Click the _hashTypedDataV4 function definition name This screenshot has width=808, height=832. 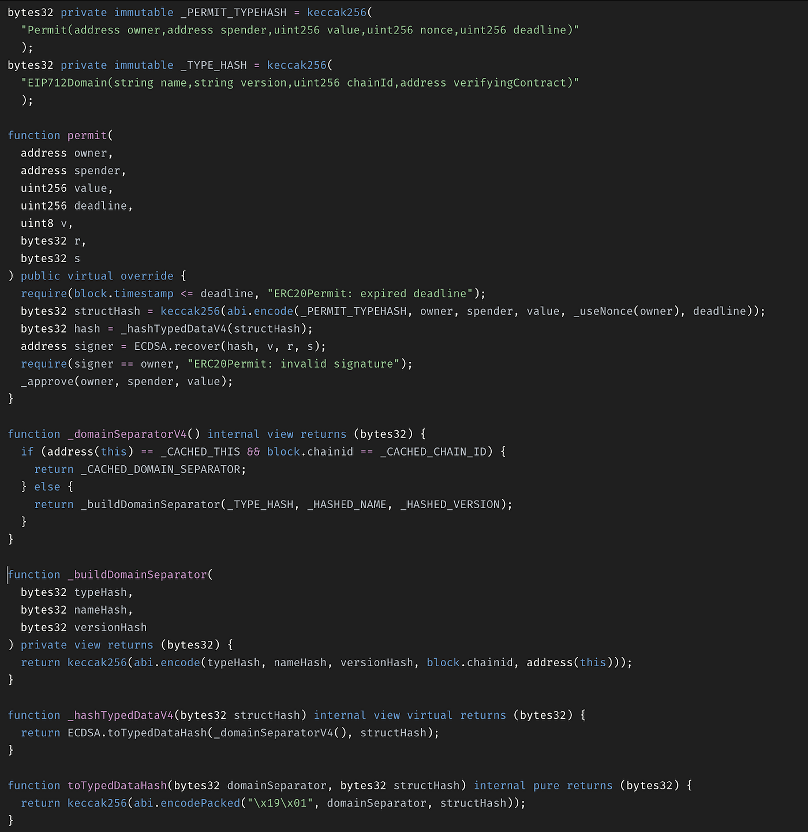[121, 715]
